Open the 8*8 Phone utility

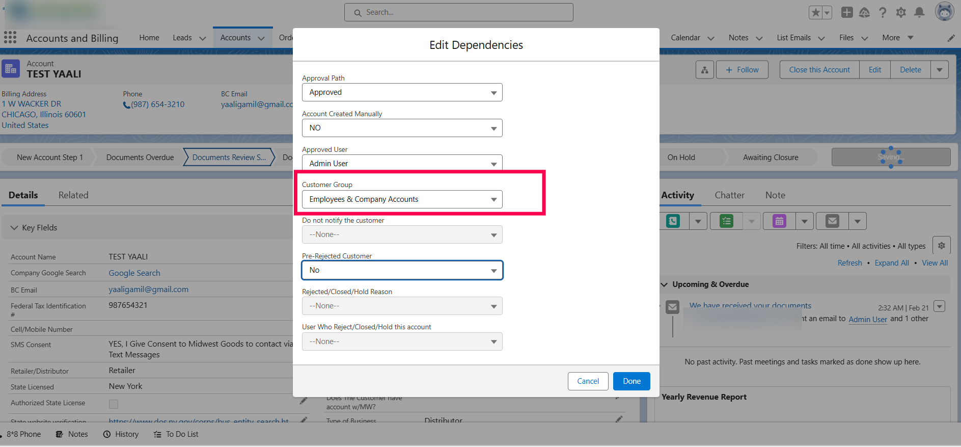point(20,434)
